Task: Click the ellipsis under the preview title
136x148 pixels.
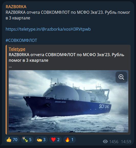Action: 10,67
